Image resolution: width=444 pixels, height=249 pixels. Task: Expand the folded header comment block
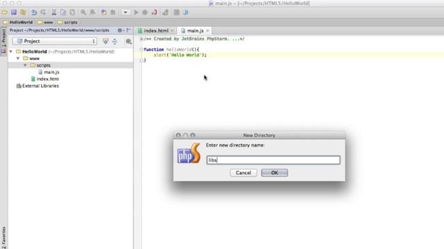[x=142, y=39]
